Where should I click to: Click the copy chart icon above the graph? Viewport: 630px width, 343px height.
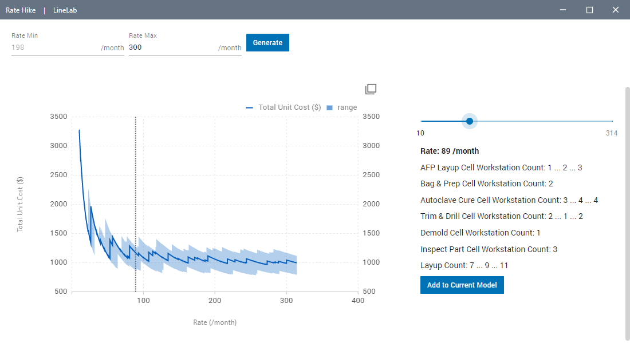pos(371,89)
